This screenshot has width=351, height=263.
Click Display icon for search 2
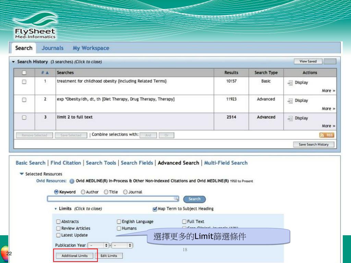(290, 101)
